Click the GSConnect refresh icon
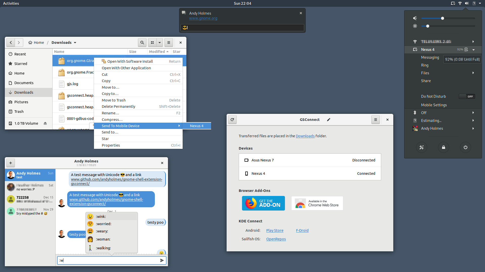 232,120
